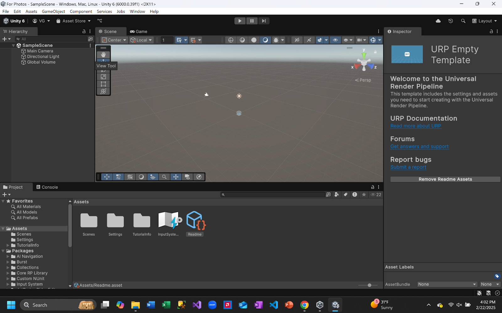Image resolution: width=502 pixels, height=313 pixels.
Task: Switch to the Console tab
Action: pos(47,187)
